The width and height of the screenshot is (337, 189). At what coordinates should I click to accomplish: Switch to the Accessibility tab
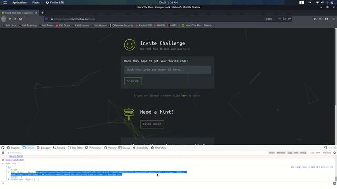(x=141, y=148)
